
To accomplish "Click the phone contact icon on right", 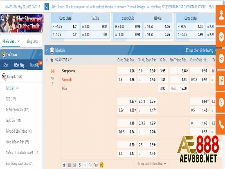I will (220, 124).
